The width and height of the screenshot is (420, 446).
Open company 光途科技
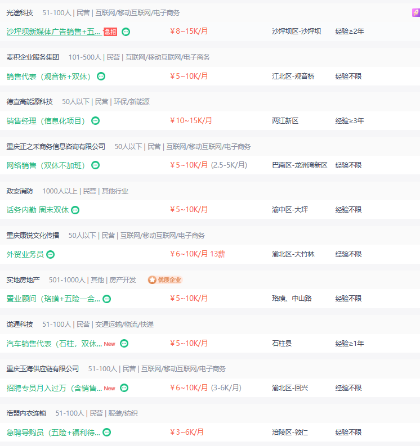click(x=20, y=13)
